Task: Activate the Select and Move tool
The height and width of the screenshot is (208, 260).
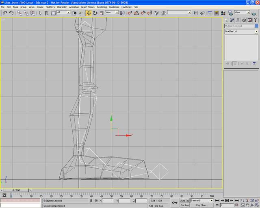Action: pyautogui.click(x=89, y=13)
